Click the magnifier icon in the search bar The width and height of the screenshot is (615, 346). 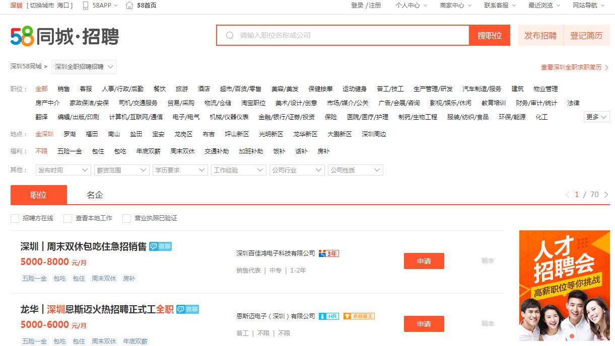[230, 35]
